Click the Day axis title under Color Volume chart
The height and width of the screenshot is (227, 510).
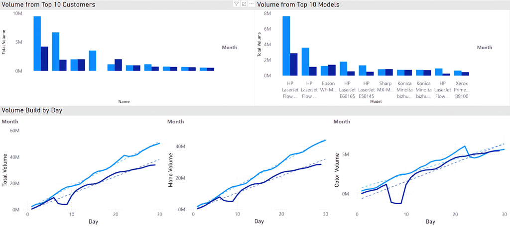pos(430,222)
